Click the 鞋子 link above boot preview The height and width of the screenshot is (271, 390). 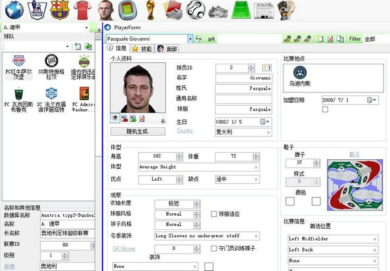coord(355,155)
